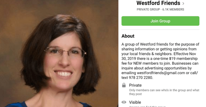Click the divider below Join Group
Image resolution: width=206 pixels, height=107 pixels.
[160, 30]
